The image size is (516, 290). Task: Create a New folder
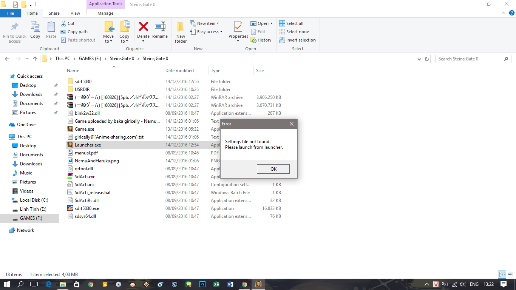pyautogui.click(x=181, y=32)
